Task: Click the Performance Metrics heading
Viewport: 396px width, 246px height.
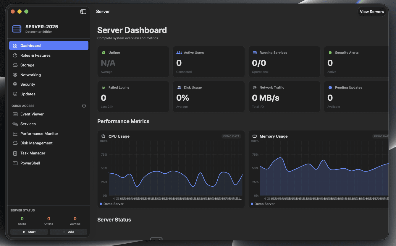Action: point(123,121)
